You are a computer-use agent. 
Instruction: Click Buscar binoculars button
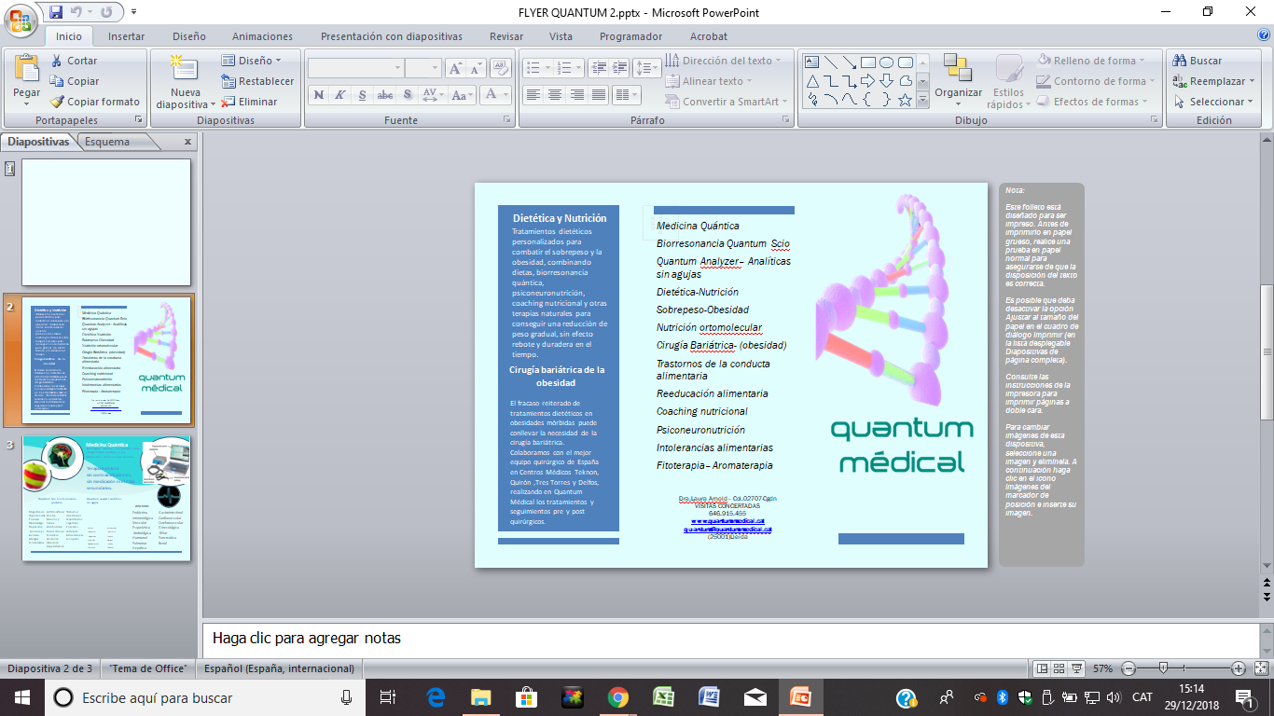tap(1198, 61)
